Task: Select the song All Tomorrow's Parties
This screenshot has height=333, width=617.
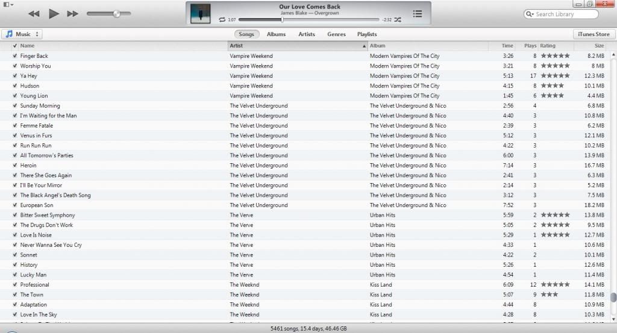Action: 46,155
